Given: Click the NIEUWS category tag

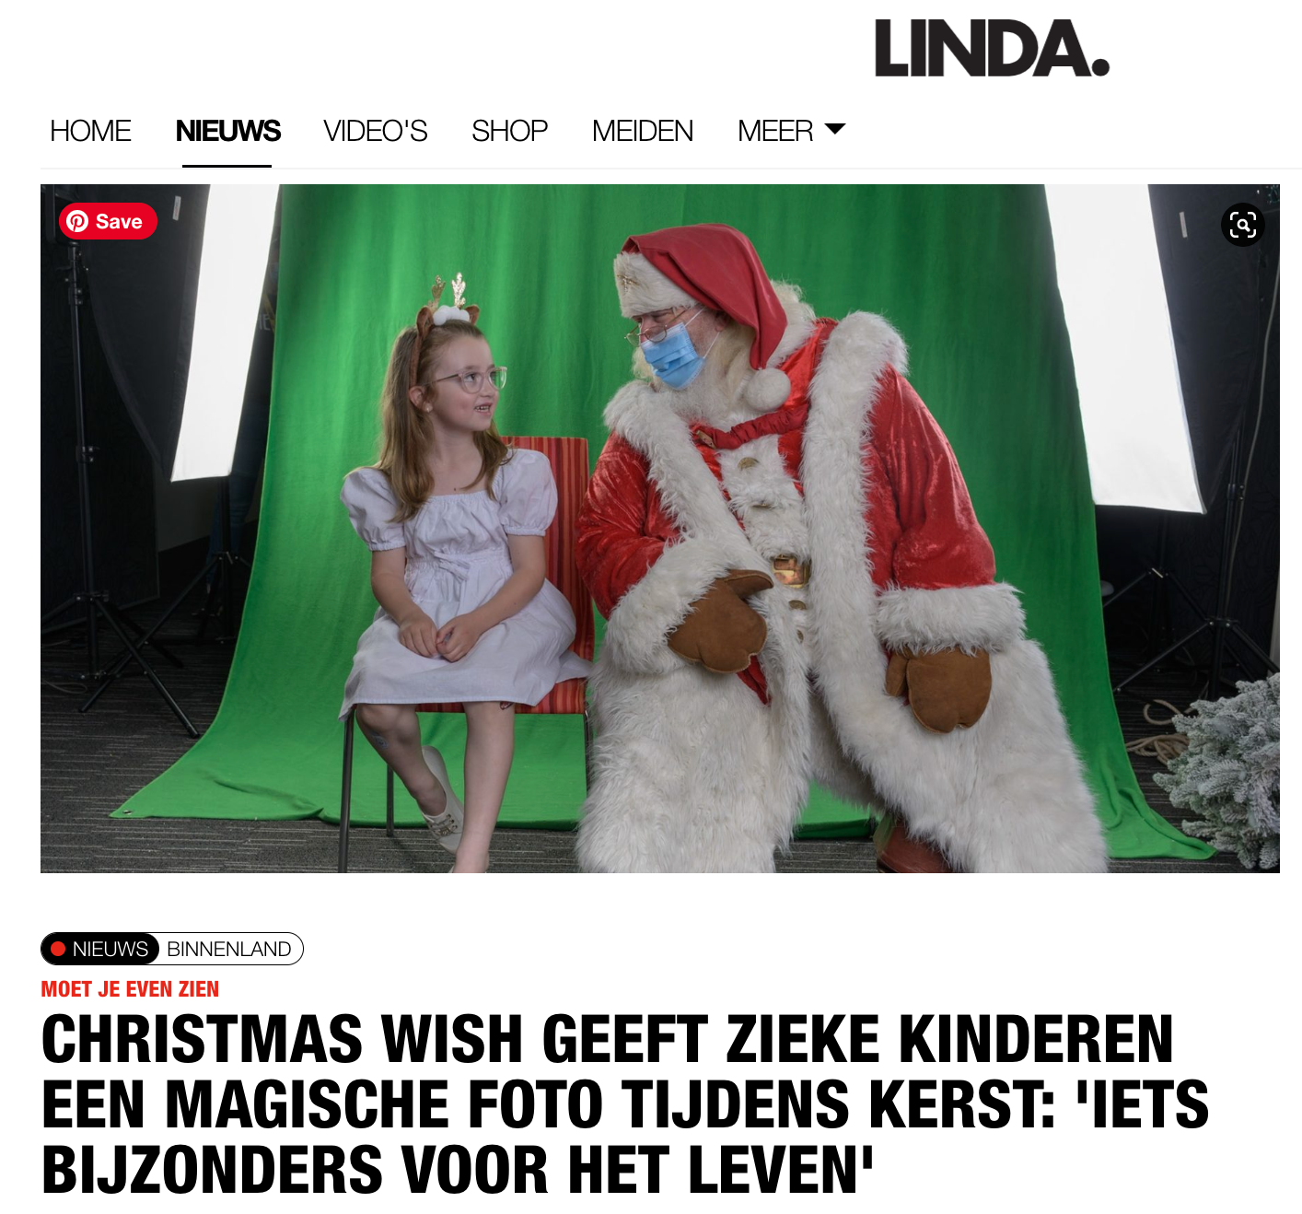Looking at the screenshot, I should click(100, 949).
